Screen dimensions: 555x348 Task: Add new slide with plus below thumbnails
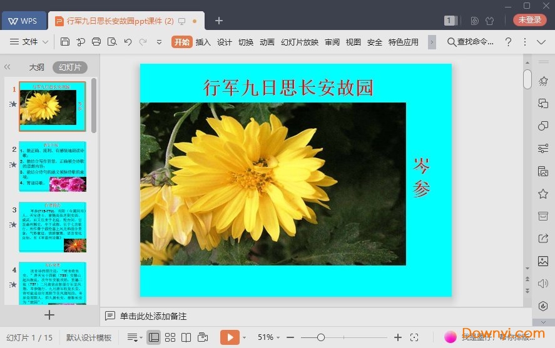point(49,315)
